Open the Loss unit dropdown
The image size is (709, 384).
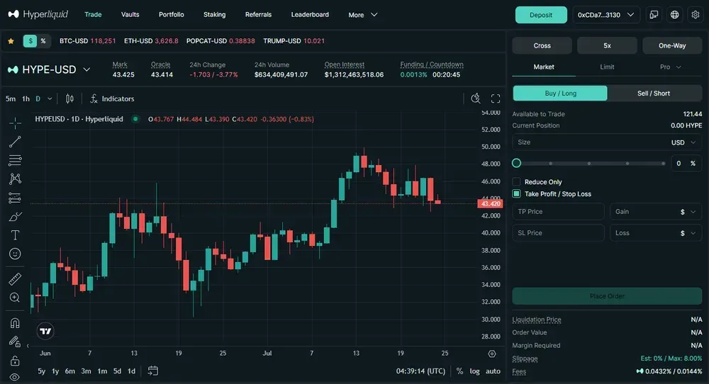click(688, 233)
